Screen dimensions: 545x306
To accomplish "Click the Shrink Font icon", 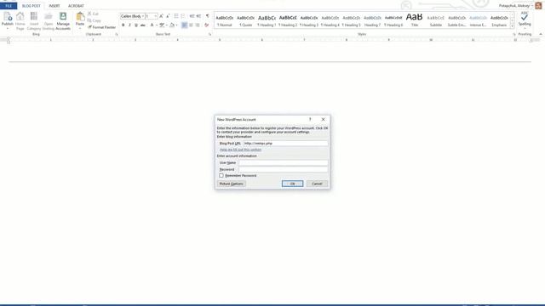I will click(168, 16).
